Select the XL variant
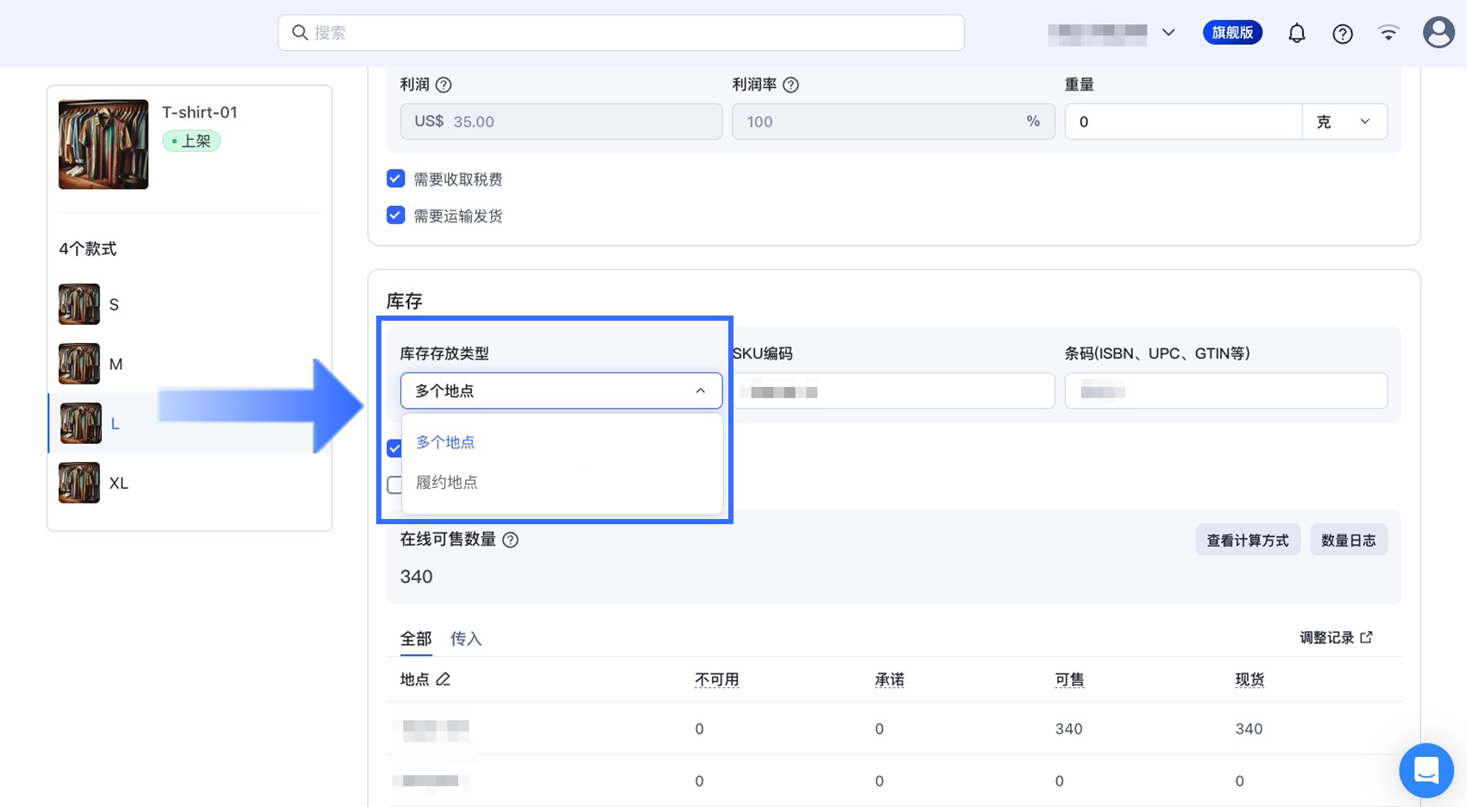Image resolution: width=1467 pixels, height=807 pixels. (119, 483)
